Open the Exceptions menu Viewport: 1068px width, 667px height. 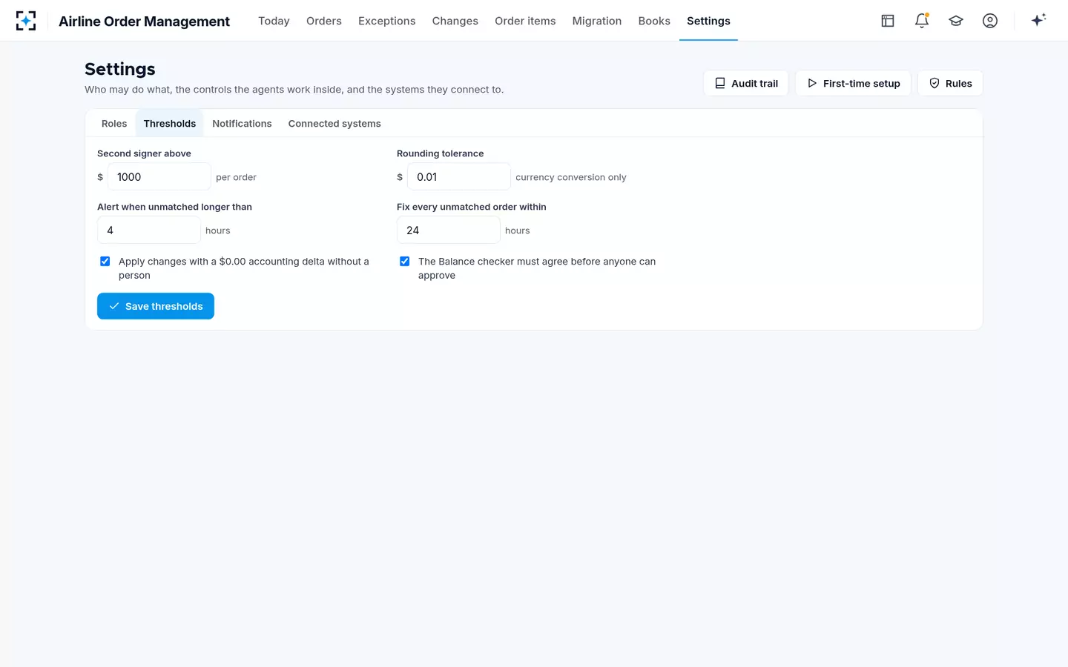[387, 21]
